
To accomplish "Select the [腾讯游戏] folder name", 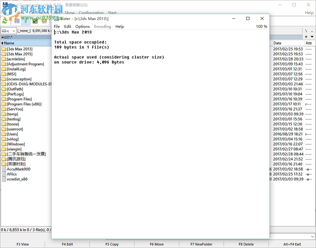I will (16, 159).
